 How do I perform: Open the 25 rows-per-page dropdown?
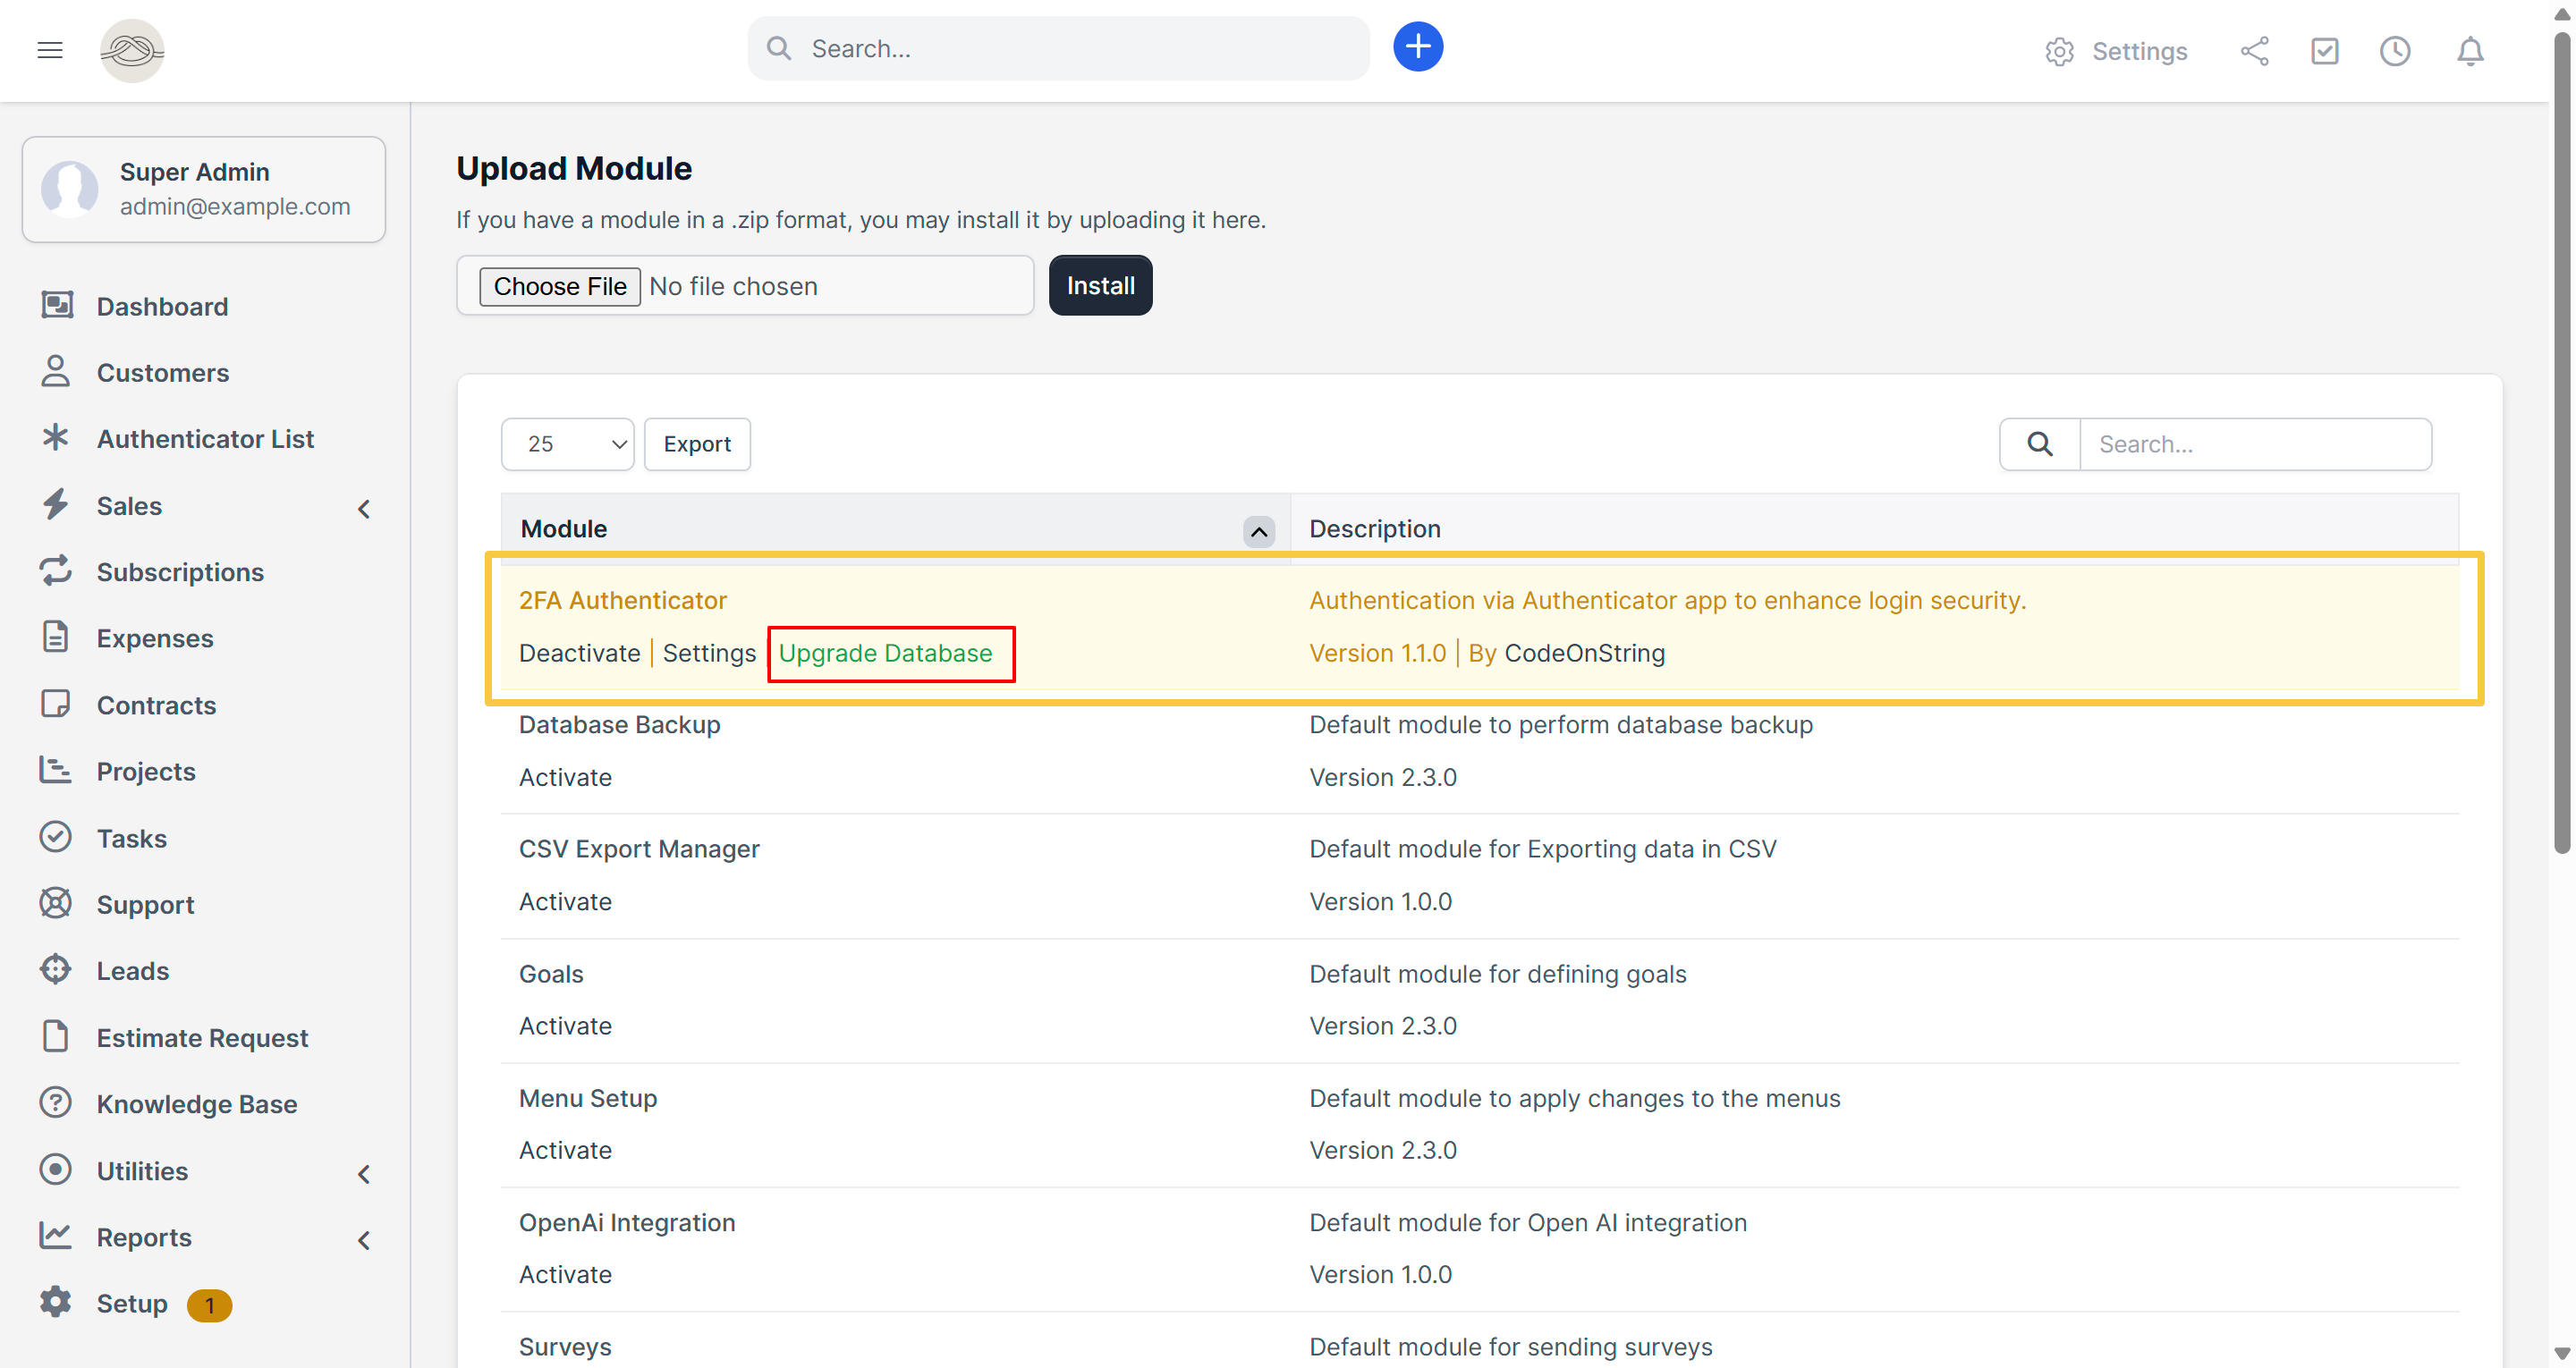(567, 444)
